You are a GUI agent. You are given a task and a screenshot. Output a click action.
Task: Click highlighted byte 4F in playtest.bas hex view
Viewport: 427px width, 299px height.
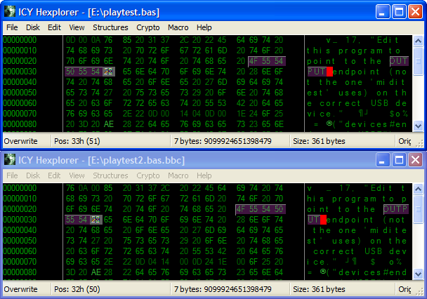coord(254,61)
